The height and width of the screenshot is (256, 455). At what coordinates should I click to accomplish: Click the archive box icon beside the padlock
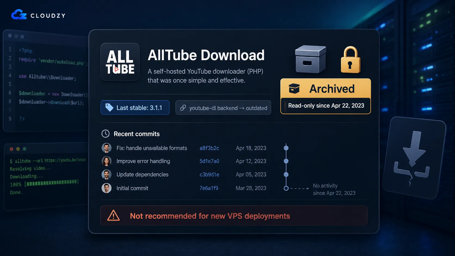[310, 59]
